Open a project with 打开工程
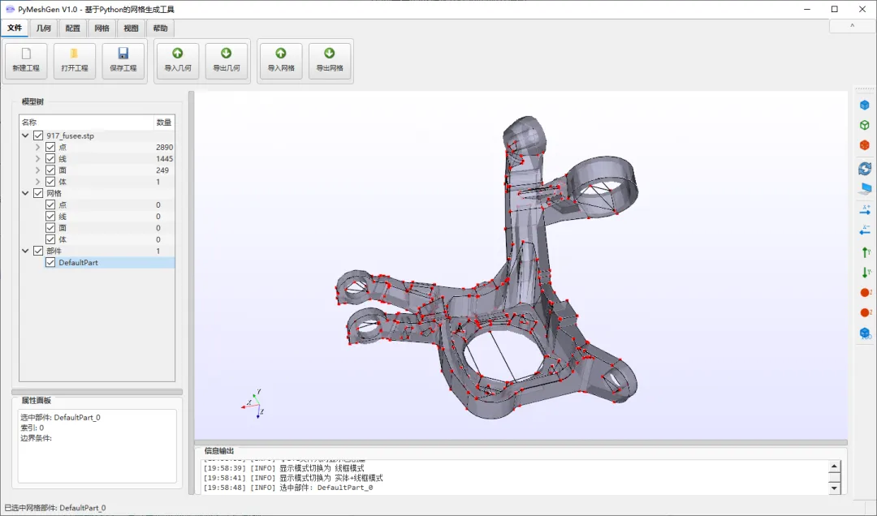The width and height of the screenshot is (877, 516). tap(75, 60)
